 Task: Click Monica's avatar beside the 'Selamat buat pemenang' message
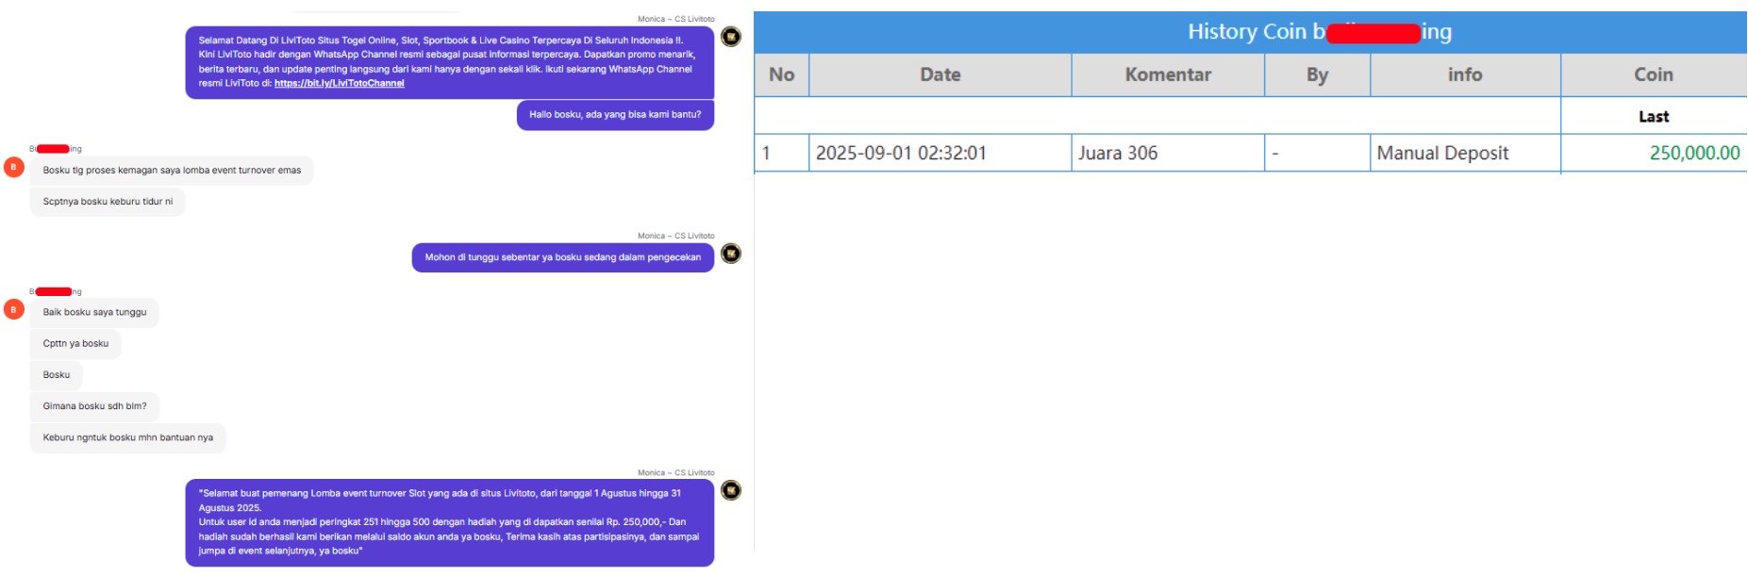point(731,490)
